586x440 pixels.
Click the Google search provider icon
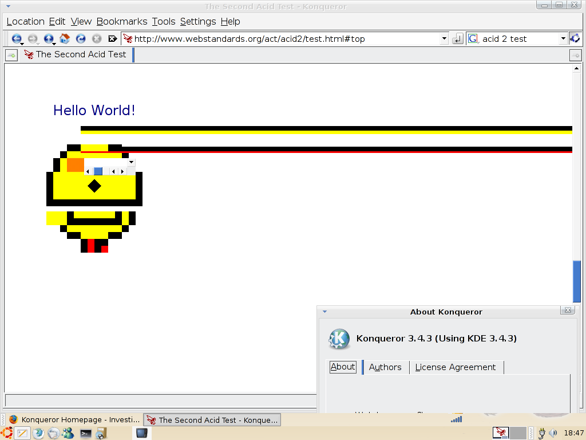[473, 38]
